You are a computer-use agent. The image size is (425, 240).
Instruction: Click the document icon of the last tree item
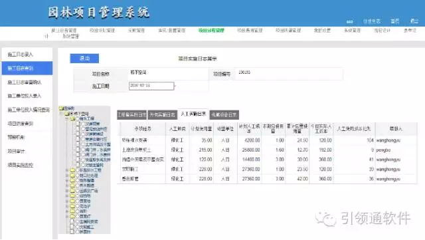tap(72, 231)
